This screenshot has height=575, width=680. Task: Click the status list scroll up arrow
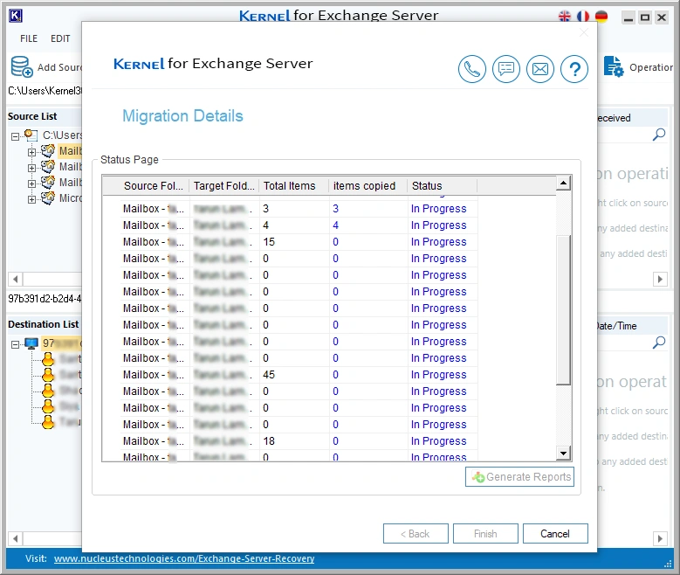coord(563,183)
